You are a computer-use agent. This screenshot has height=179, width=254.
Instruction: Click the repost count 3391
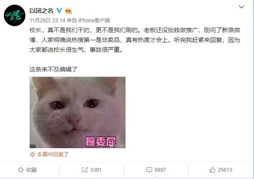coord(96,170)
